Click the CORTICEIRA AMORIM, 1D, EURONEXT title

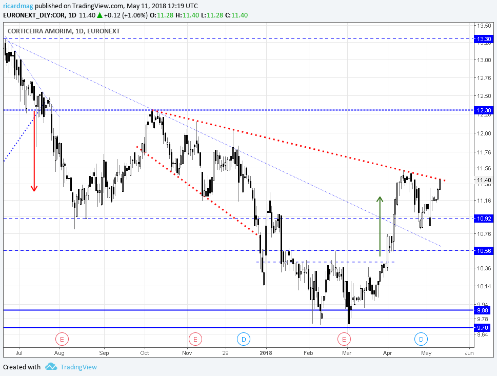[64, 31]
